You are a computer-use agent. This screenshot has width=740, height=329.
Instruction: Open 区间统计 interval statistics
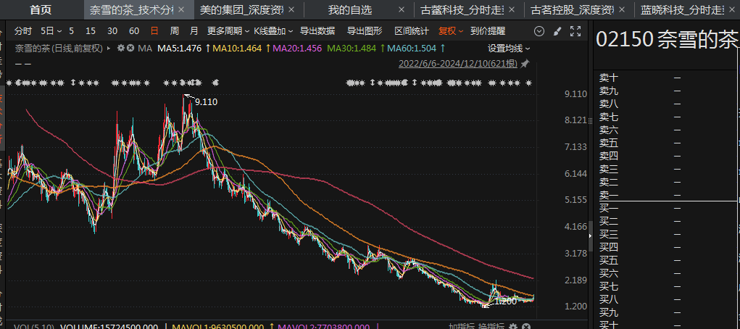point(412,31)
